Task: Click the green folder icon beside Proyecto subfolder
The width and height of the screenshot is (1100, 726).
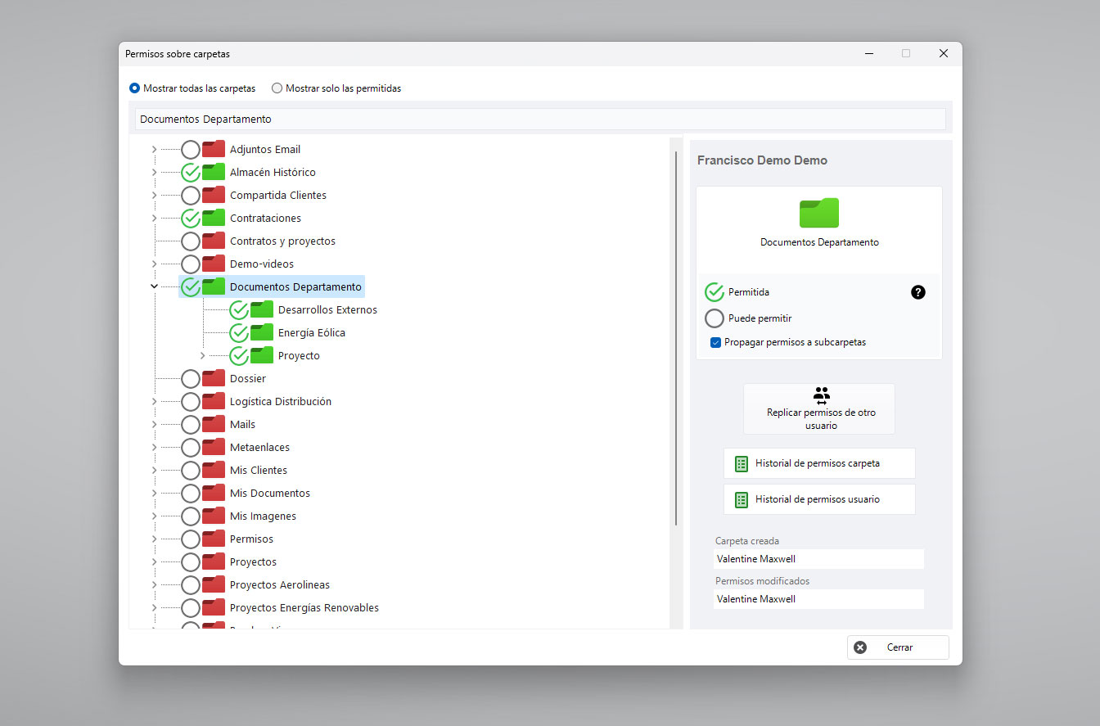Action: (x=262, y=355)
